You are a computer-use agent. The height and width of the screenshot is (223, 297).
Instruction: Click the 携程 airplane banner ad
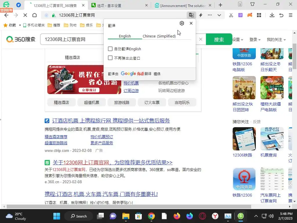[84, 80]
